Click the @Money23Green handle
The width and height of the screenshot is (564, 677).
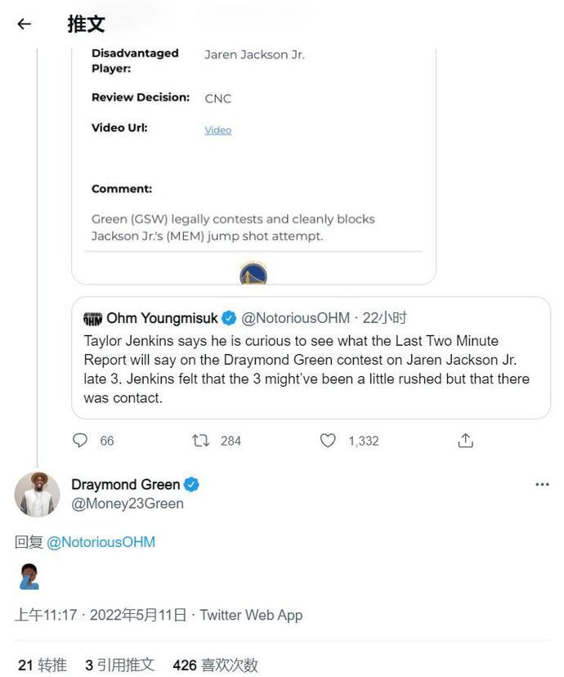pyautogui.click(x=127, y=504)
